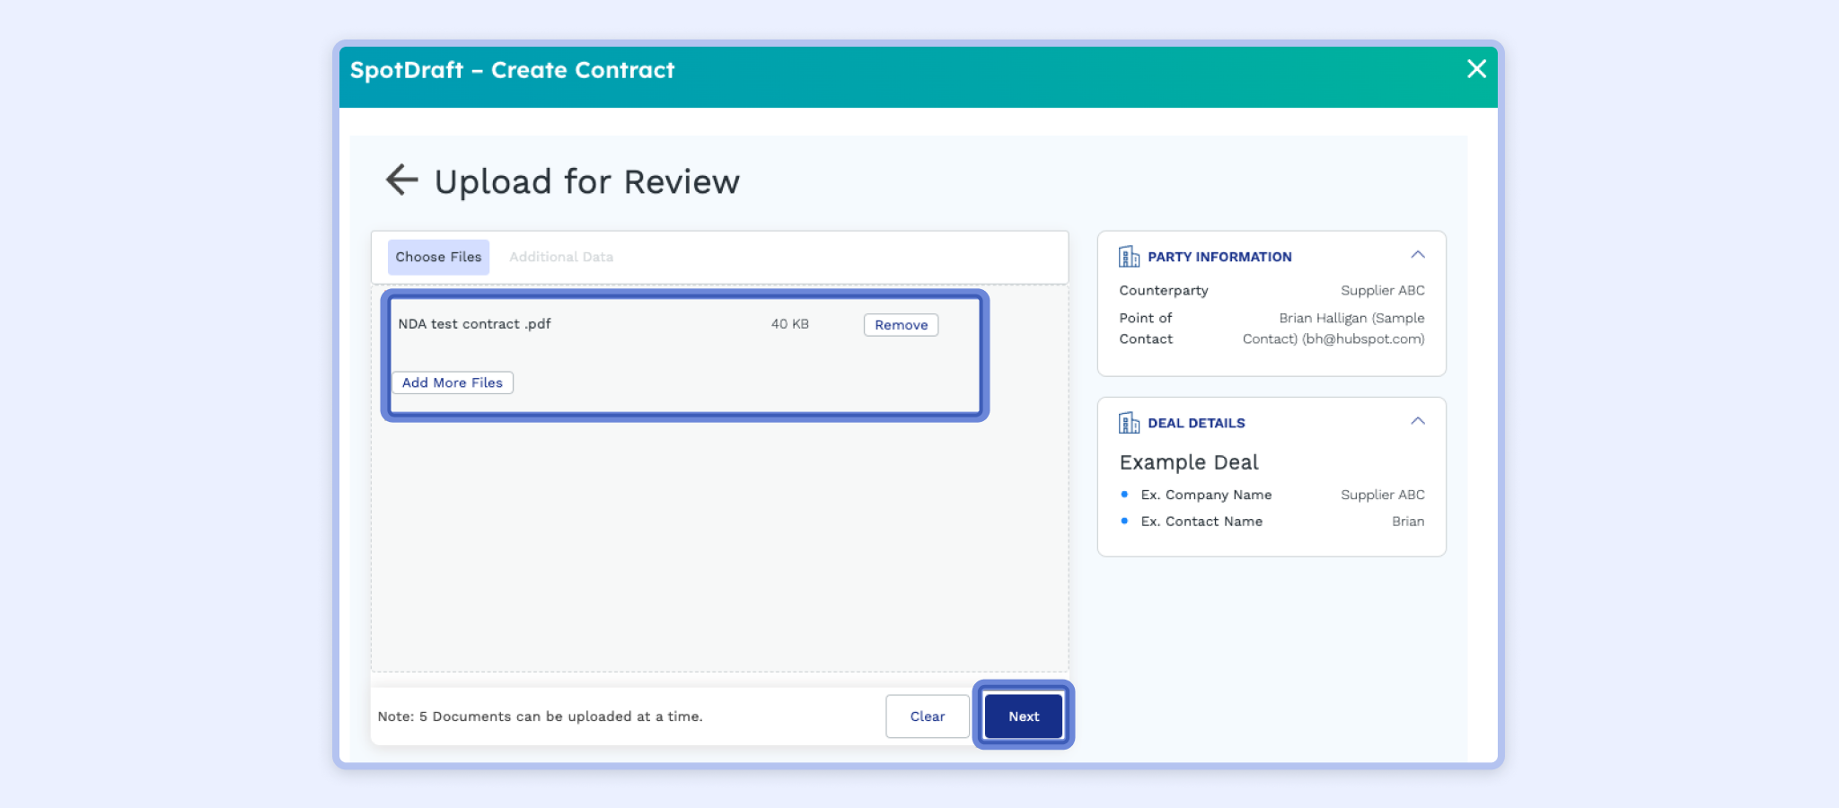
Task: Click the blue bullet beside Ex. Contact Name
Action: point(1123,520)
